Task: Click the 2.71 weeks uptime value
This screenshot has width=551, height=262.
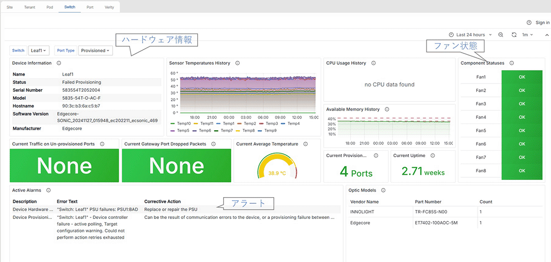Action: [x=423, y=172]
